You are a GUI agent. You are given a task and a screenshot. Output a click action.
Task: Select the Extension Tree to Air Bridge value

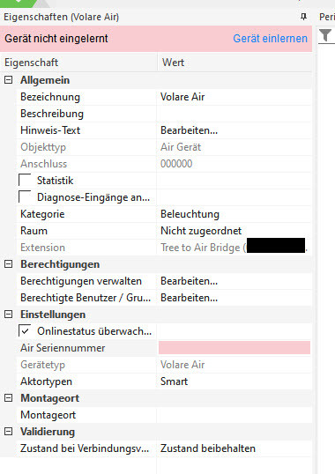[234, 248]
